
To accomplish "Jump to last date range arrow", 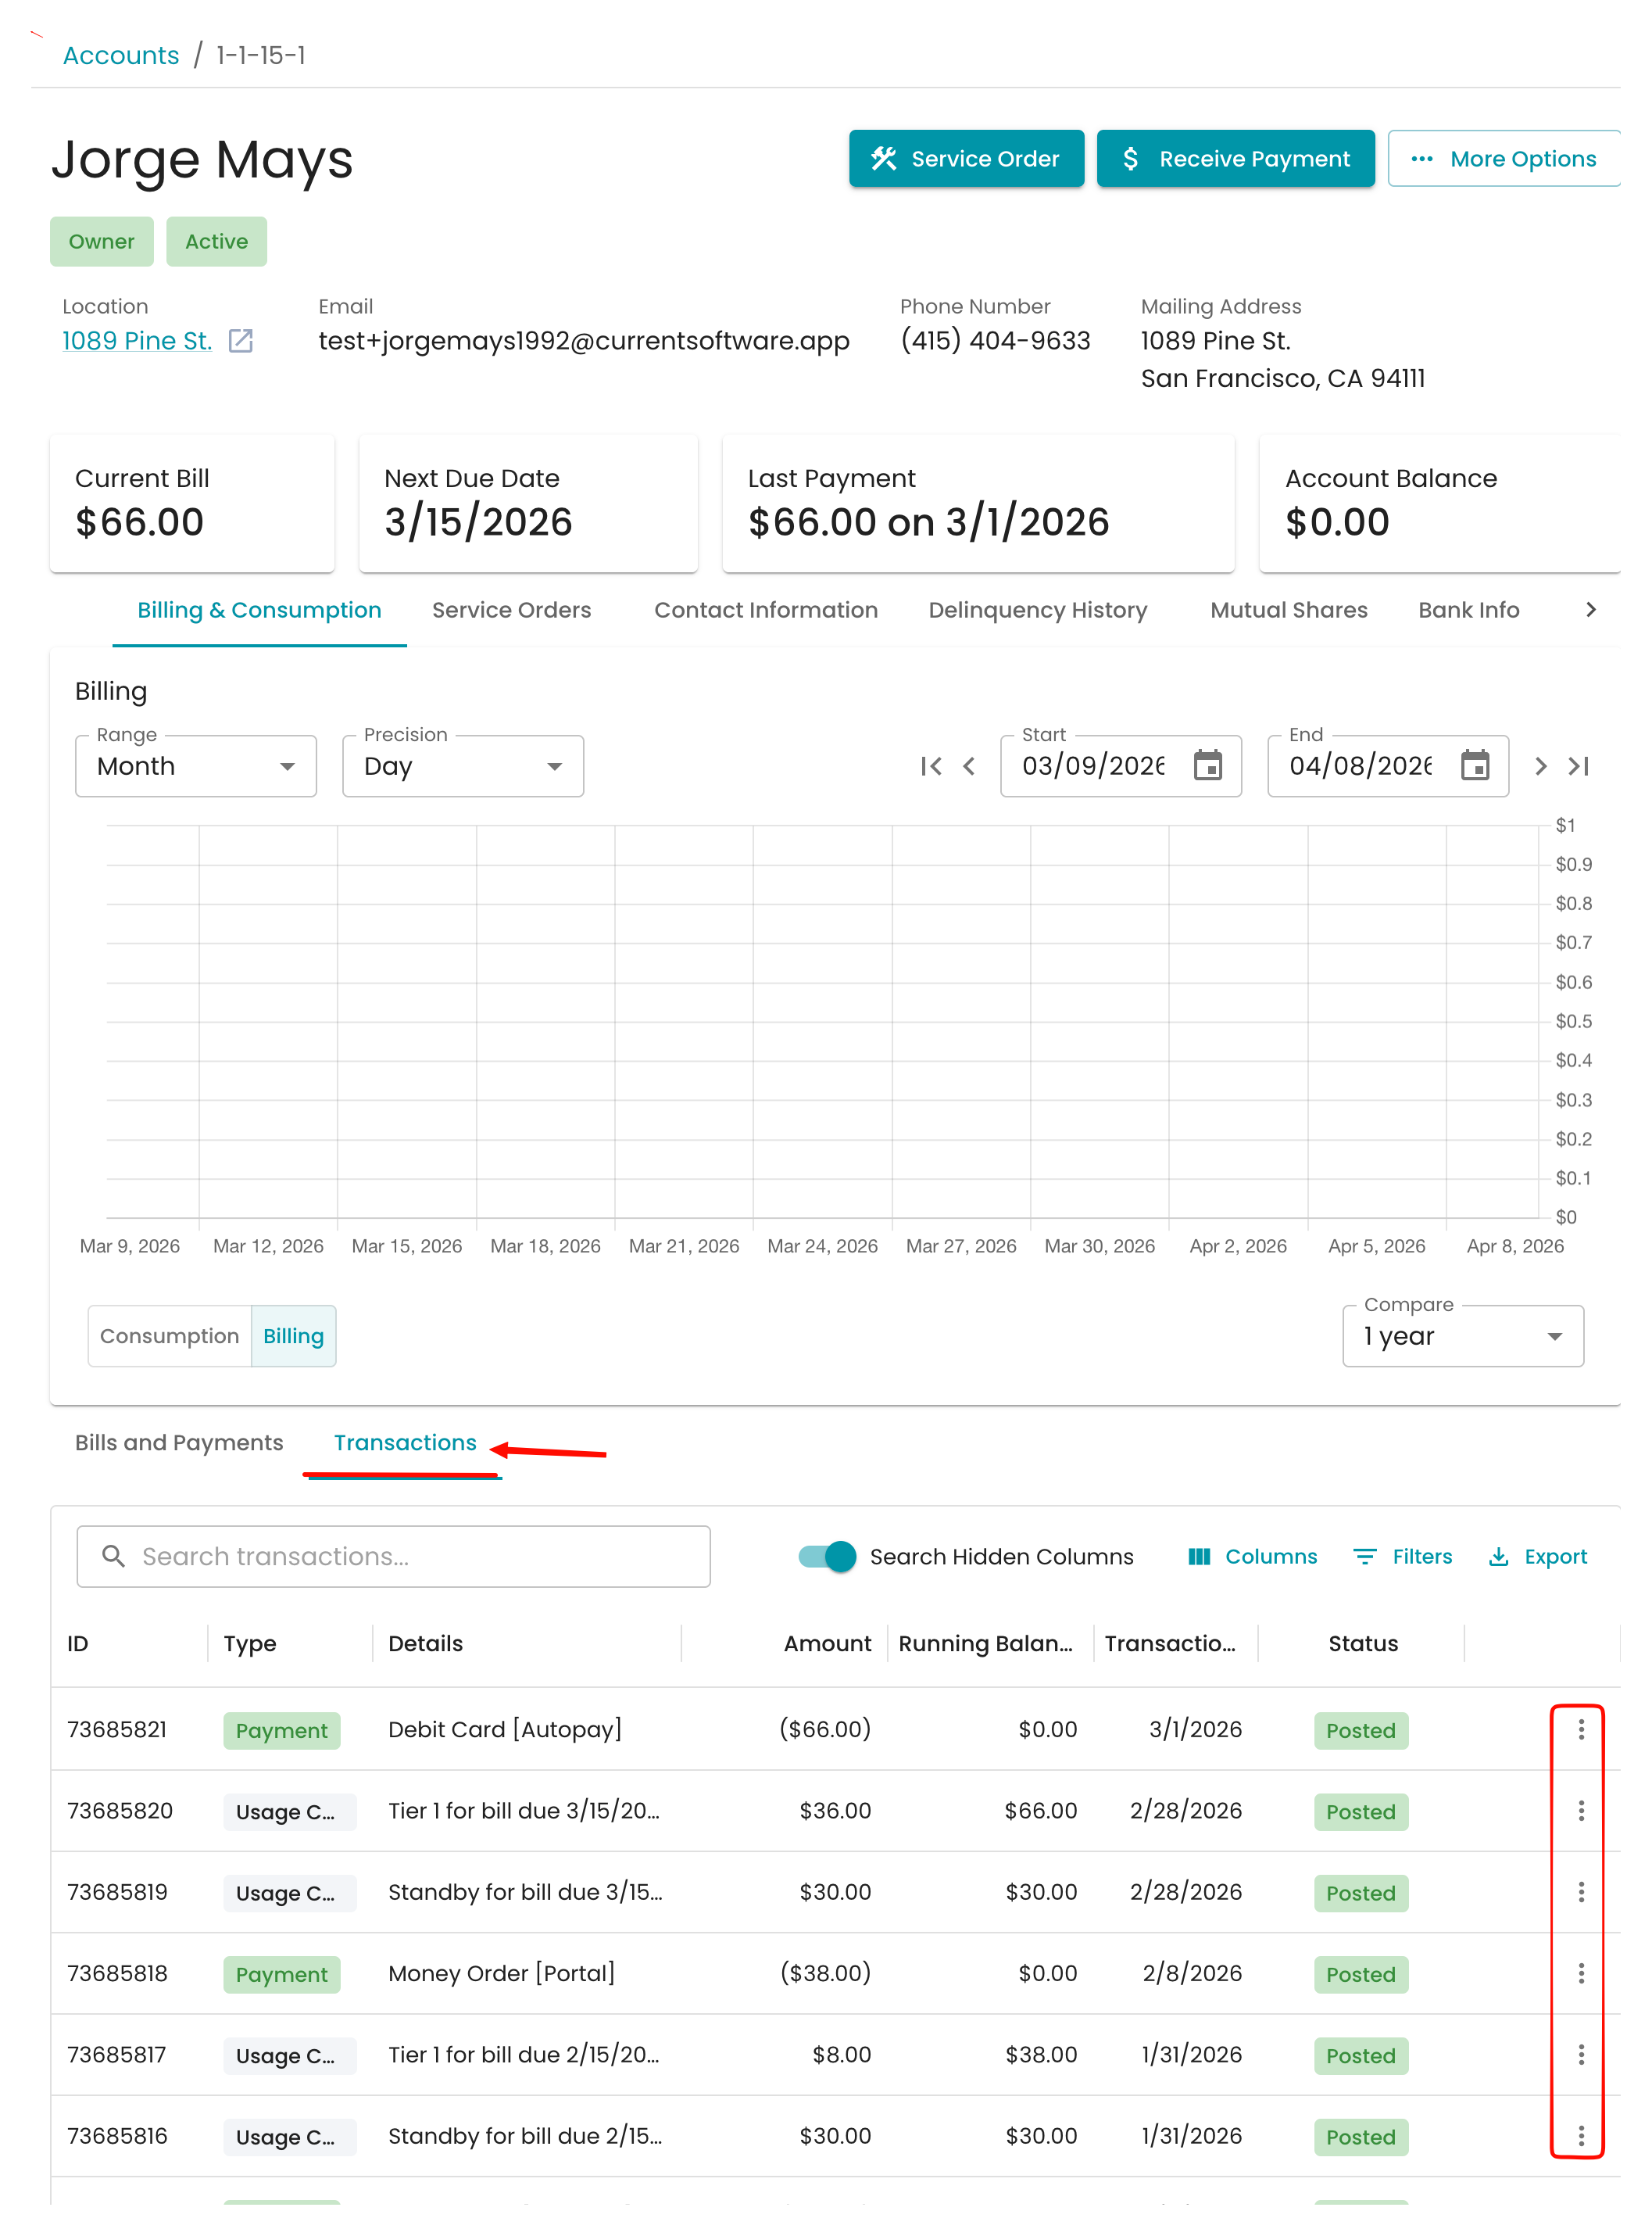I will coord(1579,766).
